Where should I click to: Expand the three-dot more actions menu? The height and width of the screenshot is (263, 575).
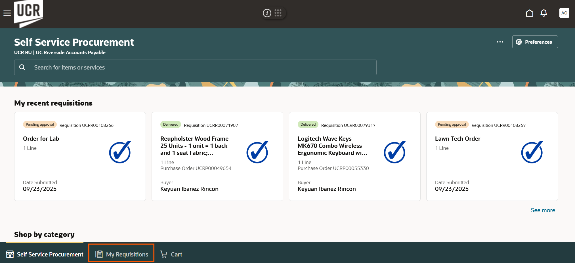[x=500, y=42]
